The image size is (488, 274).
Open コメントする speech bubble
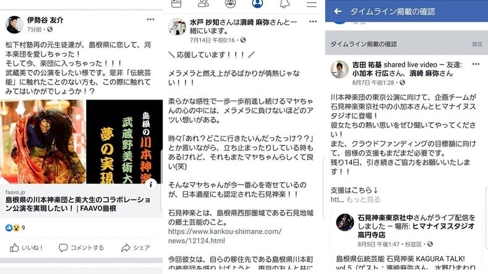point(63,248)
